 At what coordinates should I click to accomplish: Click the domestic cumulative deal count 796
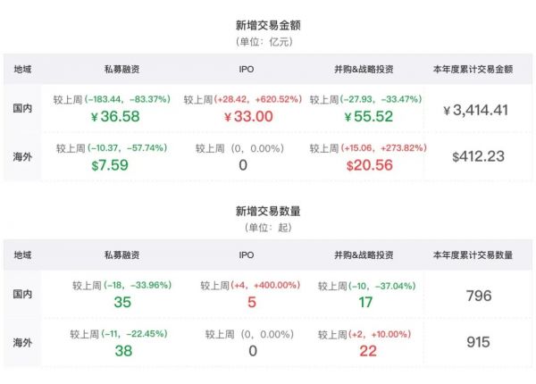click(479, 296)
